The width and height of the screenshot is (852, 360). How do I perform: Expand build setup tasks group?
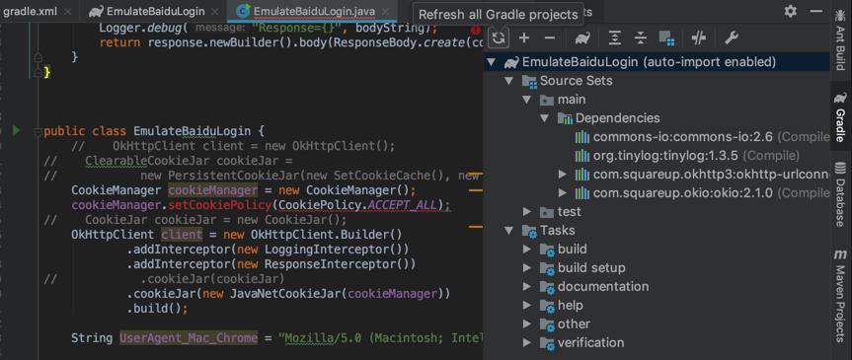[x=526, y=268]
